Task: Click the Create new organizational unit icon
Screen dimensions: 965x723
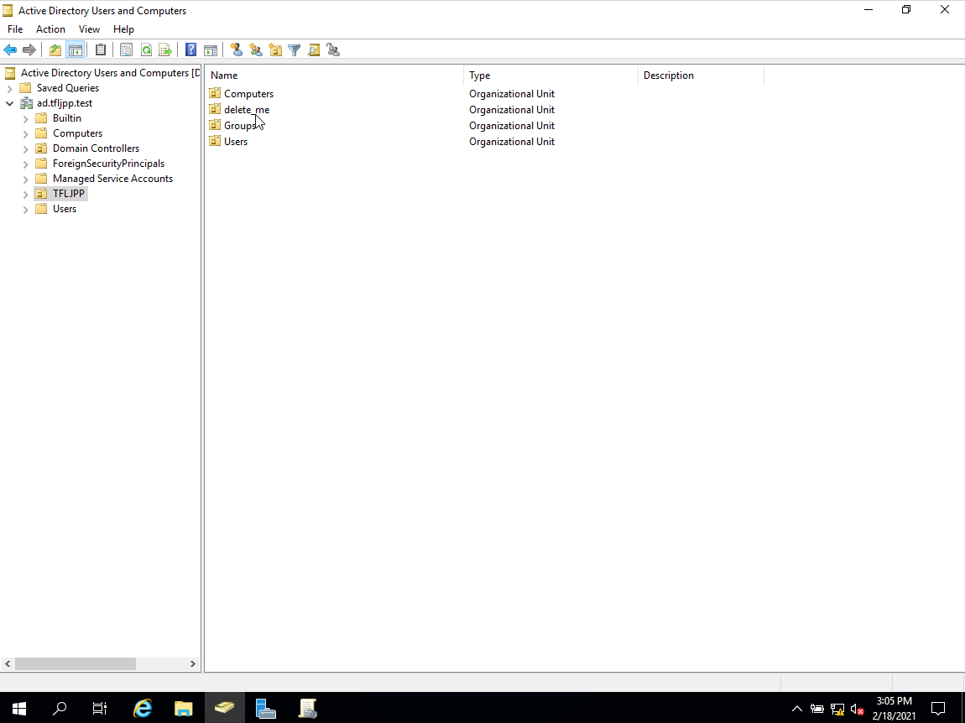Action: click(x=275, y=50)
